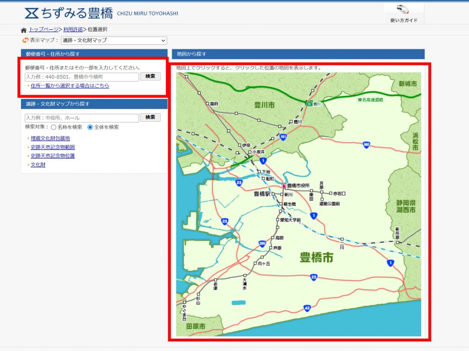Click 愛知大学前 station on the map

pyautogui.click(x=278, y=220)
